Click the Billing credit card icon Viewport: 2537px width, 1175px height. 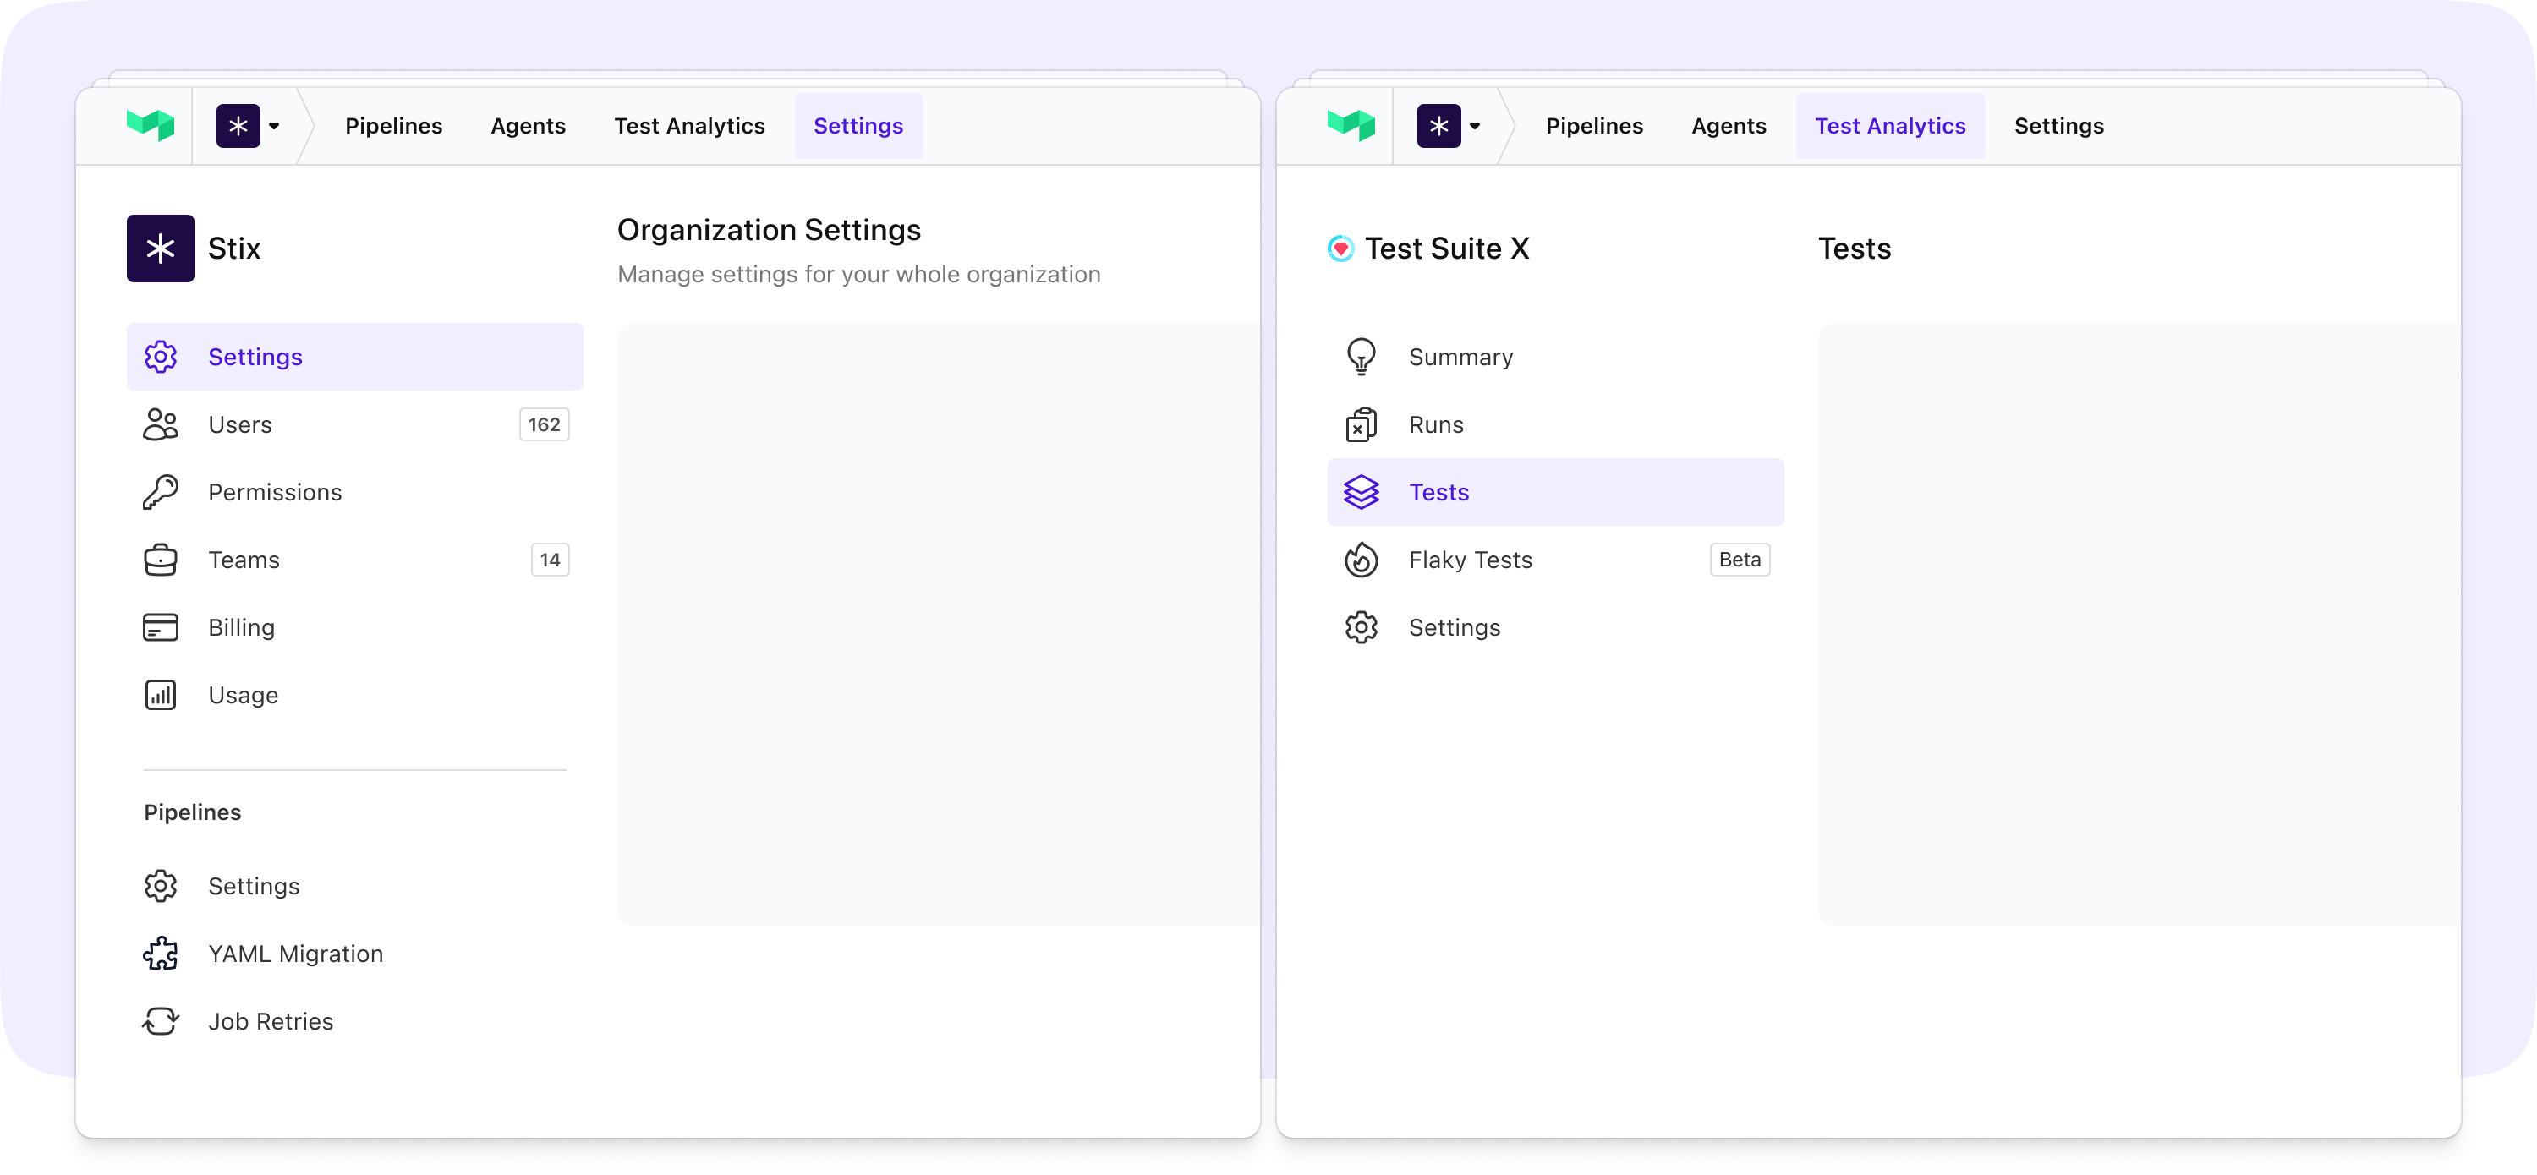[161, 627]
